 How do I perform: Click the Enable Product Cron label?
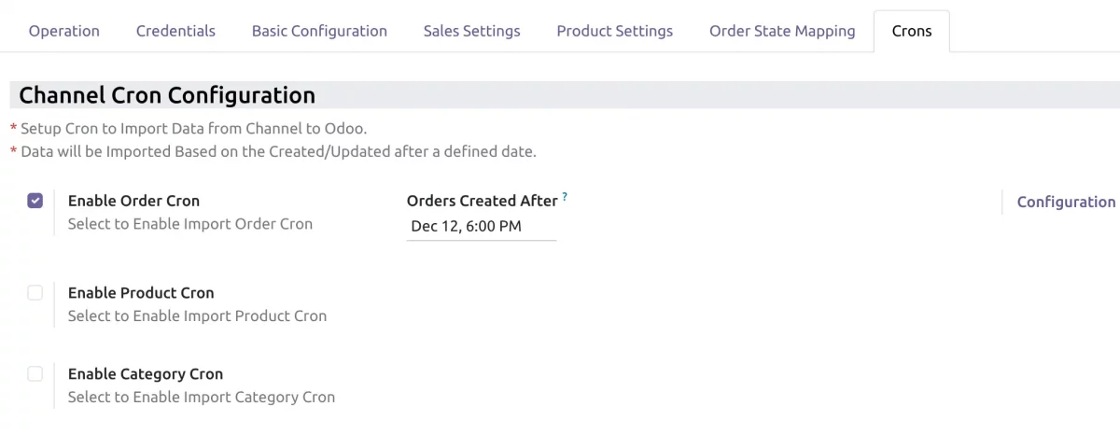141,293
